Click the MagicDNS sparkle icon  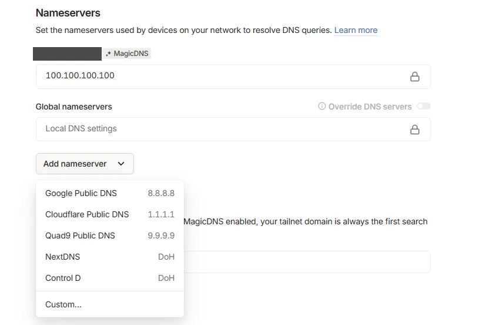pos(108,54)
